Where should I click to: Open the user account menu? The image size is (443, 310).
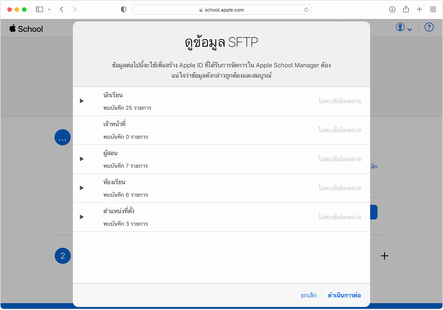(x=404, y=28)
